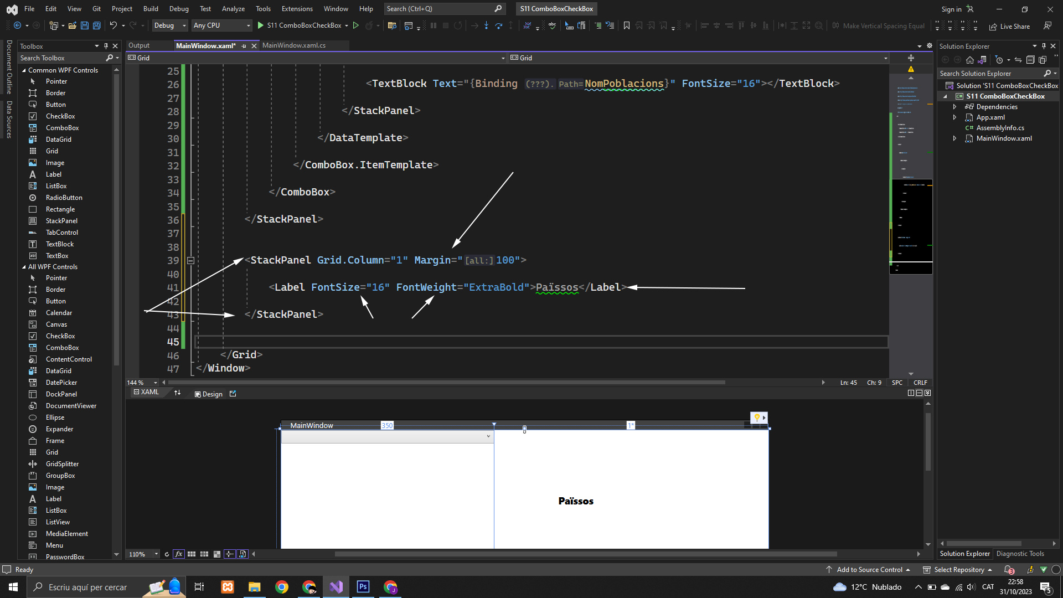Open the Analyze menu
This screenshot has width=1063, height=598.
pos(233,9)
